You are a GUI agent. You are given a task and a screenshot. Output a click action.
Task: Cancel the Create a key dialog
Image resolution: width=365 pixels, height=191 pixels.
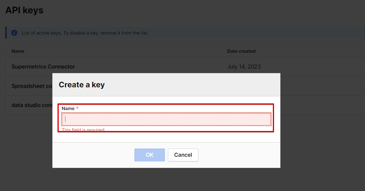click(x=183, y=155)
